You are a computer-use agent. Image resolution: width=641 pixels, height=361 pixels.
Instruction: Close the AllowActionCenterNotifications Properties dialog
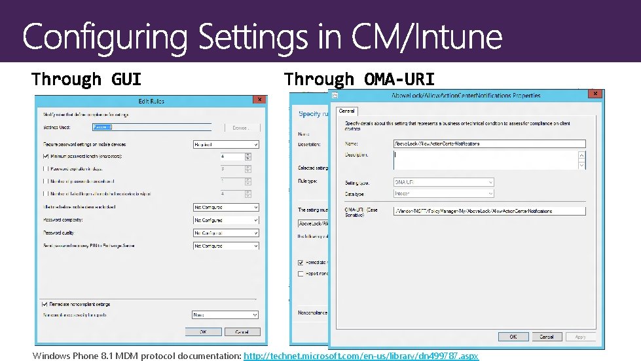(x=595, y=94)
